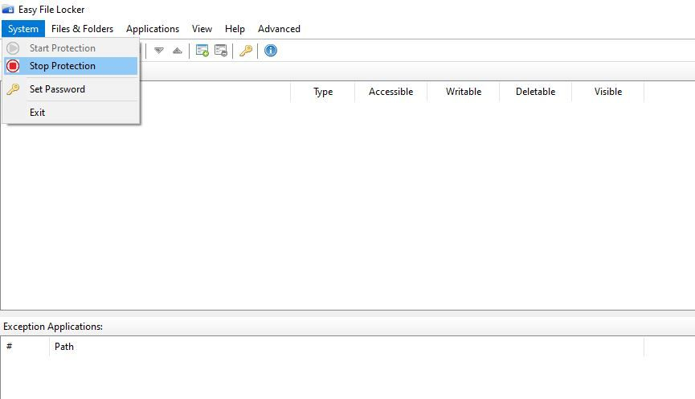695x399 pixels.
Task: Choose Exit in the System menu
Action: point(71,113)
